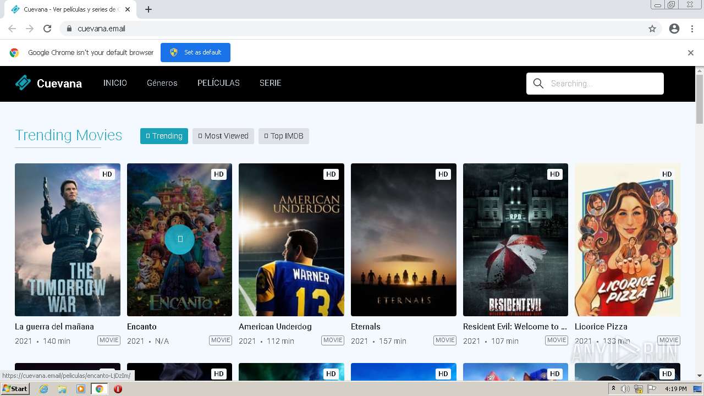Screen dimensions: 704x396
Task: Click the HD badge on Eternals poster
Action: click(x=443, y=174)
